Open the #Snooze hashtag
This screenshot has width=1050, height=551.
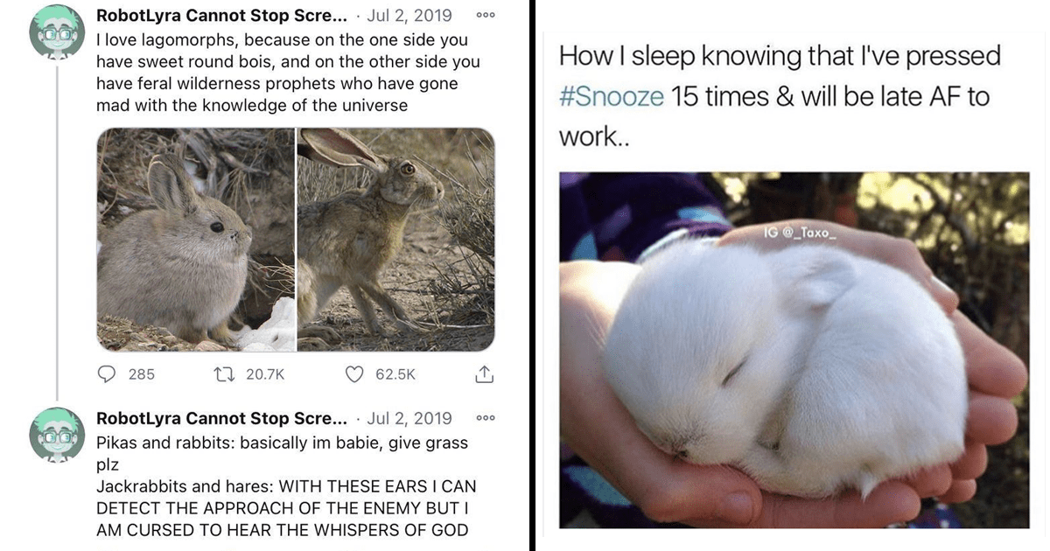click(x=611, y=95)
